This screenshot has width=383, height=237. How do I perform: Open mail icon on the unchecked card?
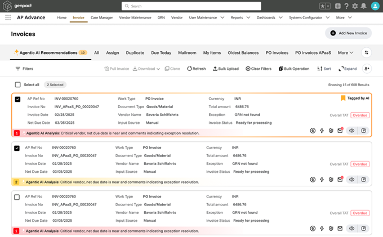click(x=340, y=229)
